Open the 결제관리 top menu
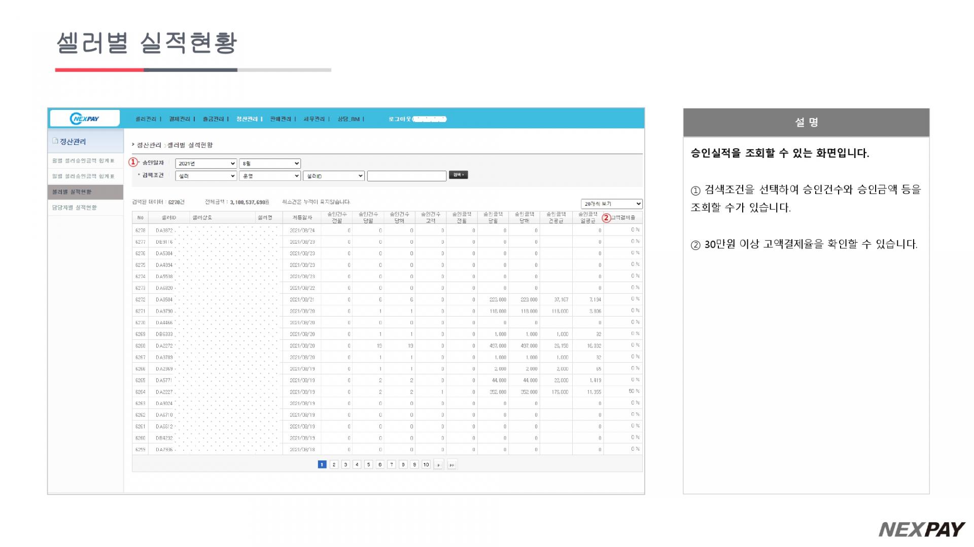974x547 pixels. coord(180,119)
